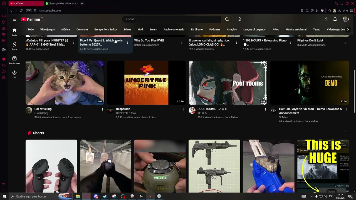The height and width of the screenshot is (200, 356).
Task: Select the Música filter chip
Action: point(66,29)
